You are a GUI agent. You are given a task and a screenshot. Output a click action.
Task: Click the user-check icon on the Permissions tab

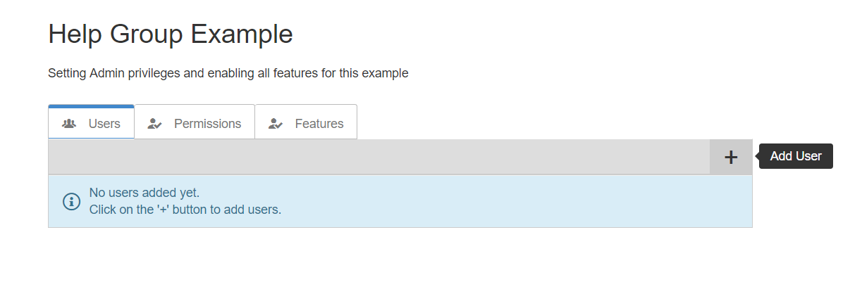[155, 124]
